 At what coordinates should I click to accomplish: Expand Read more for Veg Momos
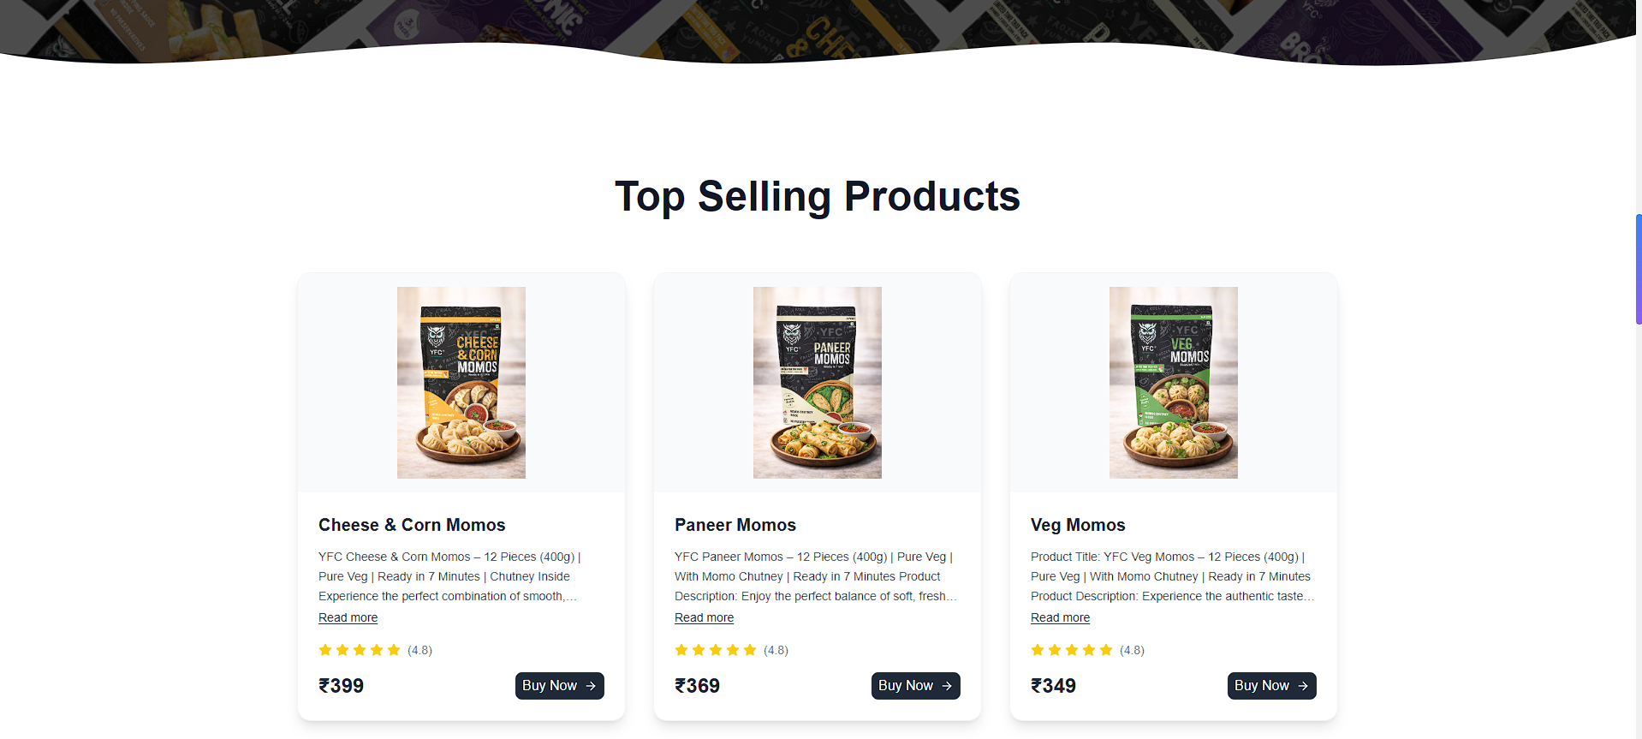(x=1060, y=617)
